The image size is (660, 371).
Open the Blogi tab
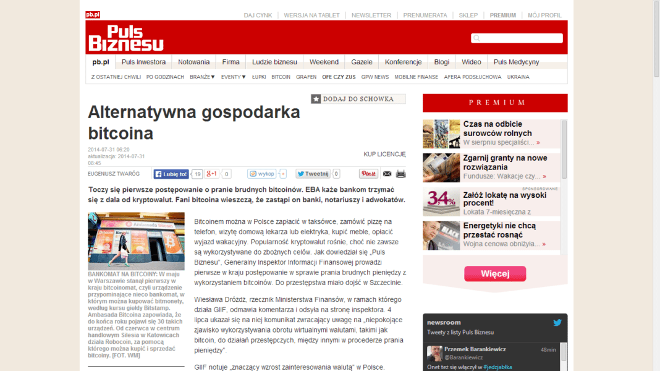click(x=441, y=62)
